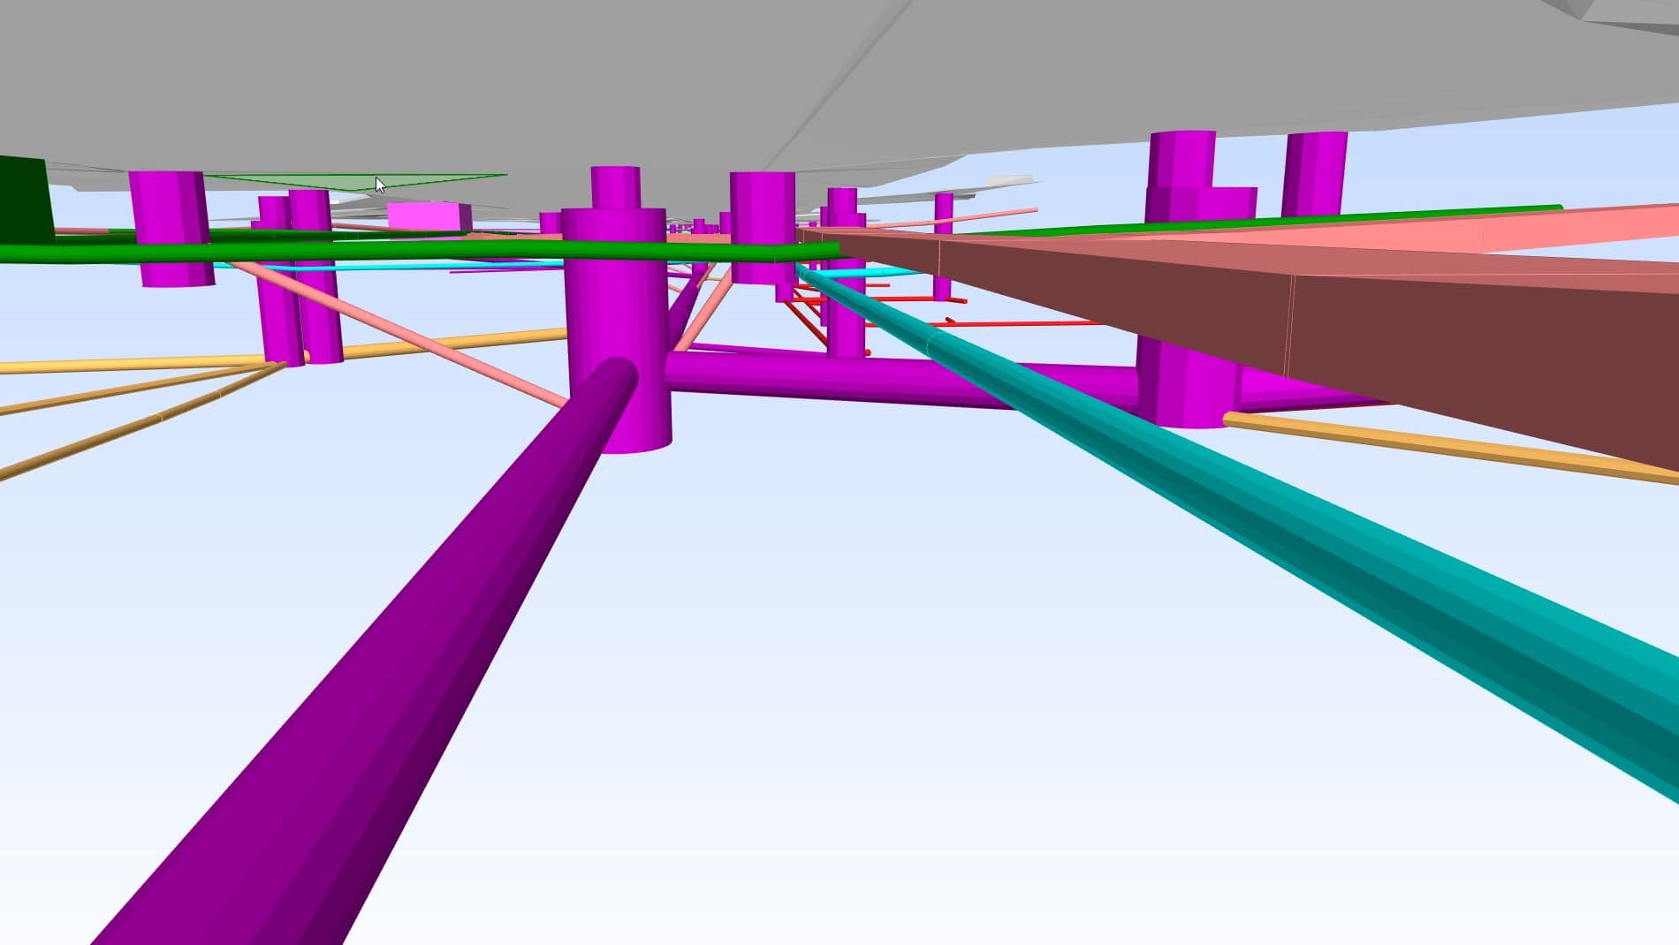Click the upper orange pipe on the left
This screenshot has height=945, width=1679.
tap(133, 363)
